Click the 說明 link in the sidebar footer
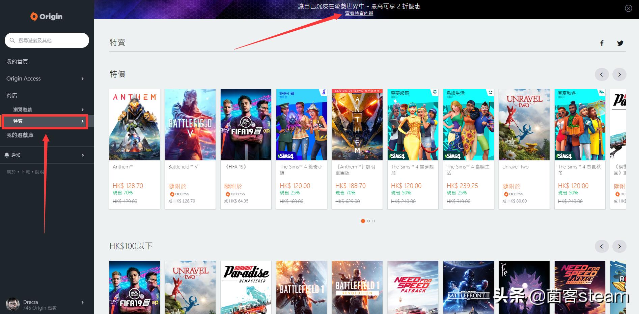This screenshot has width=639, height=314. (x=39, y=171)
